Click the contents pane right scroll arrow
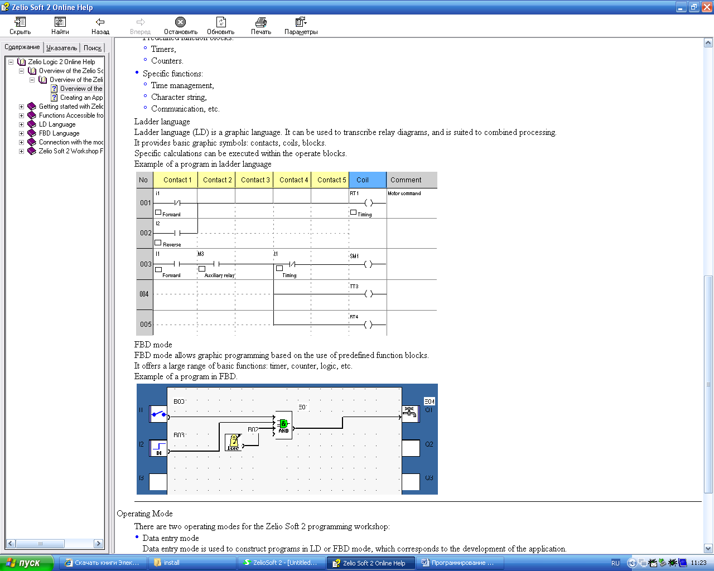This screenshot has height=571, width=714. coord(99,543)
